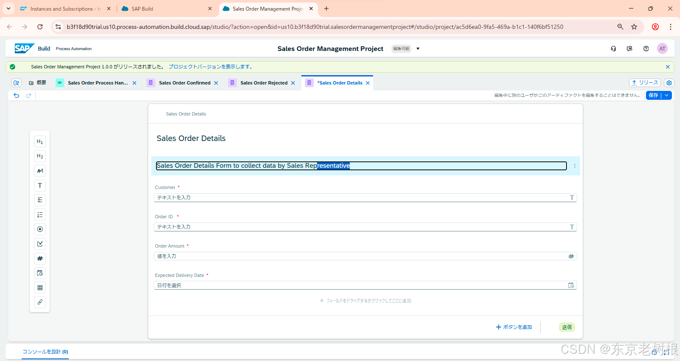
Task: Redo the last edit
Action: coord(28,95)
